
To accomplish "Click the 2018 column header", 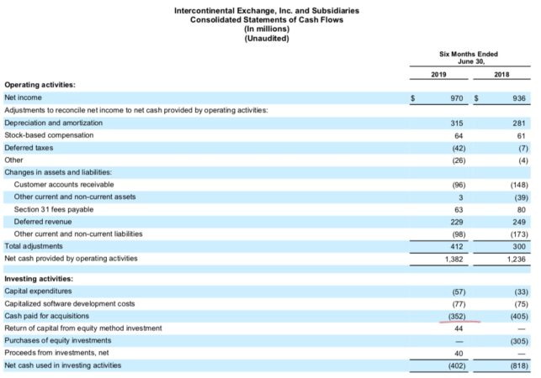I will pos(501,75).
